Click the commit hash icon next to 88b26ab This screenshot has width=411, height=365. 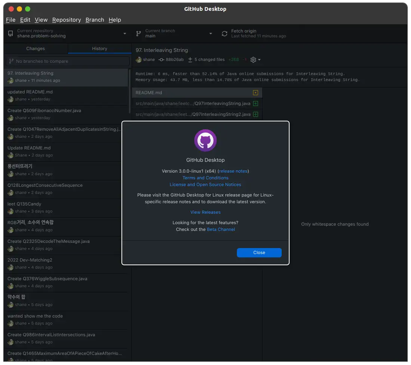(161, 60)
